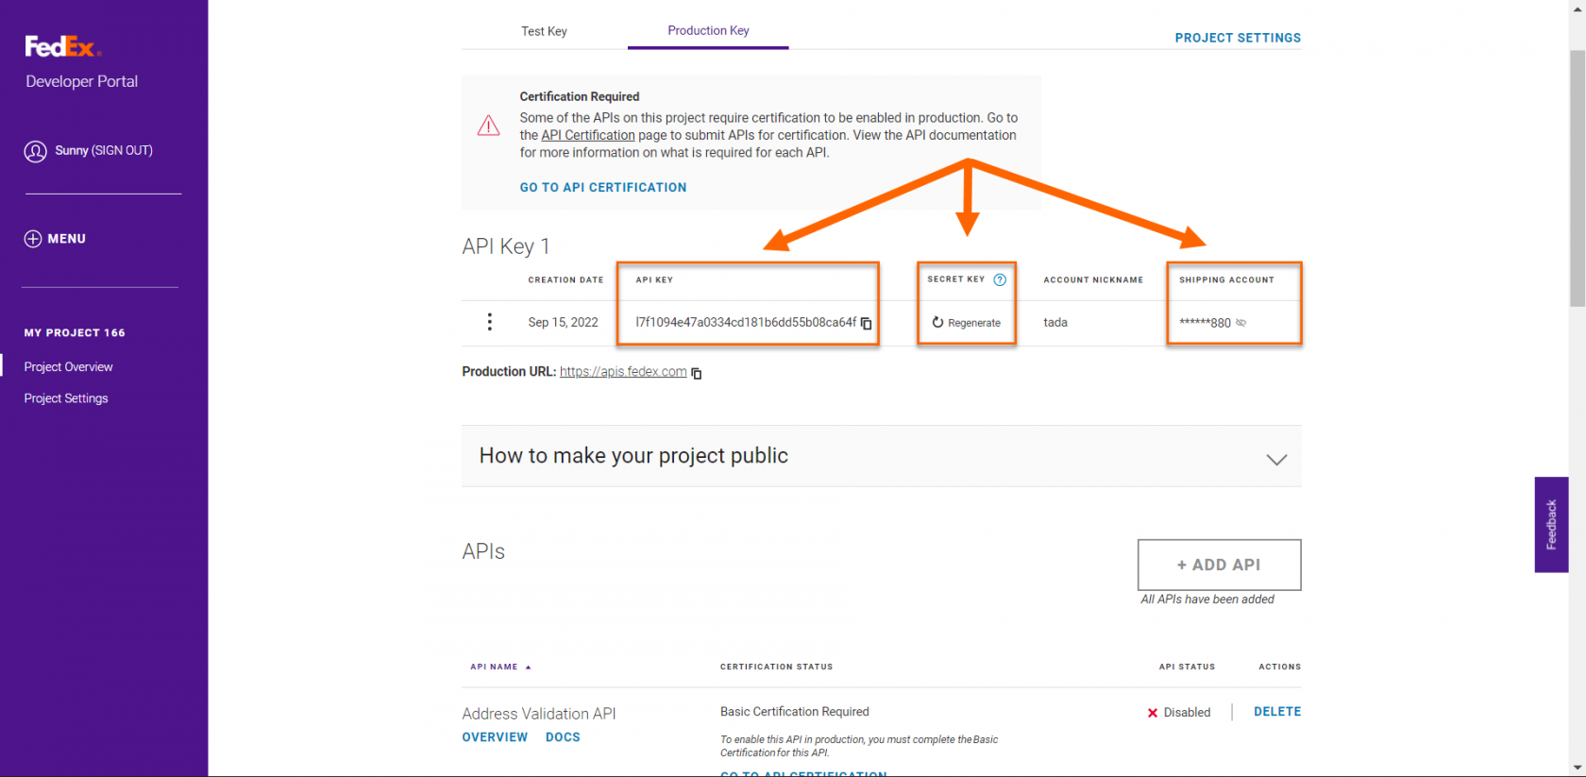The width and height of the screenshot is (1586, 777).
Task: Click Basic Certification Required status text
Action: [x=795, y=712]
